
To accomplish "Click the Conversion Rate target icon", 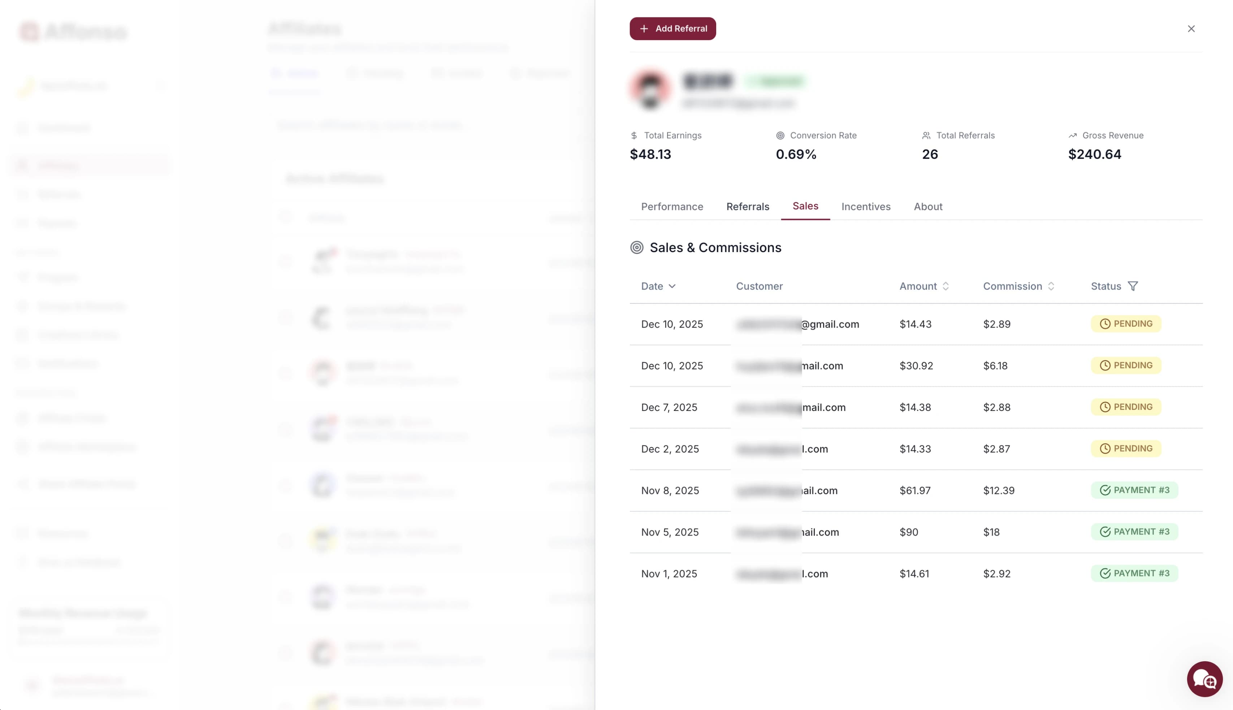I will click(780, 135).
